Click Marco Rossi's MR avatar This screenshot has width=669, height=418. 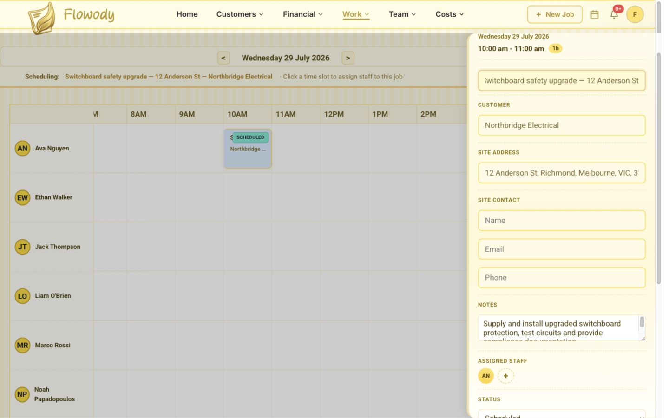pyautogui.click(x=22, y=345)
